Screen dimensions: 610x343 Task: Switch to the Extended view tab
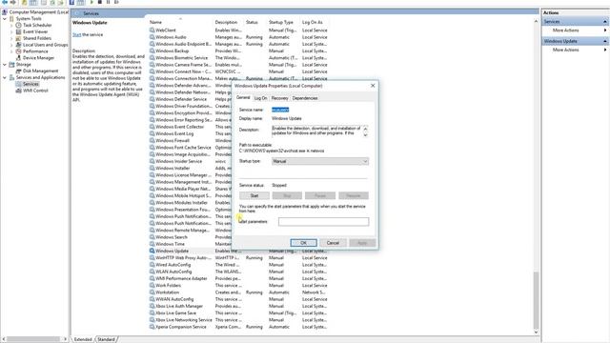click(83, 339)
